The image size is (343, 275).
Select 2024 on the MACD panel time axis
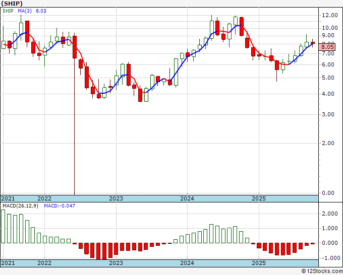click(187, 263)
